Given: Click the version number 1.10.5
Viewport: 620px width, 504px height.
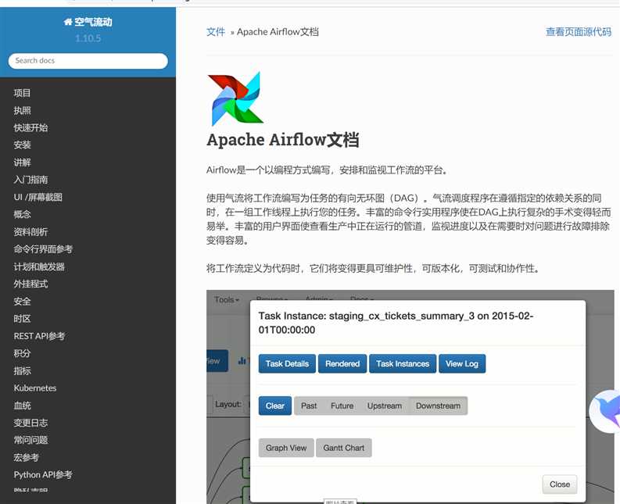Looking at the screenshot, I should (x=88, y=38).
